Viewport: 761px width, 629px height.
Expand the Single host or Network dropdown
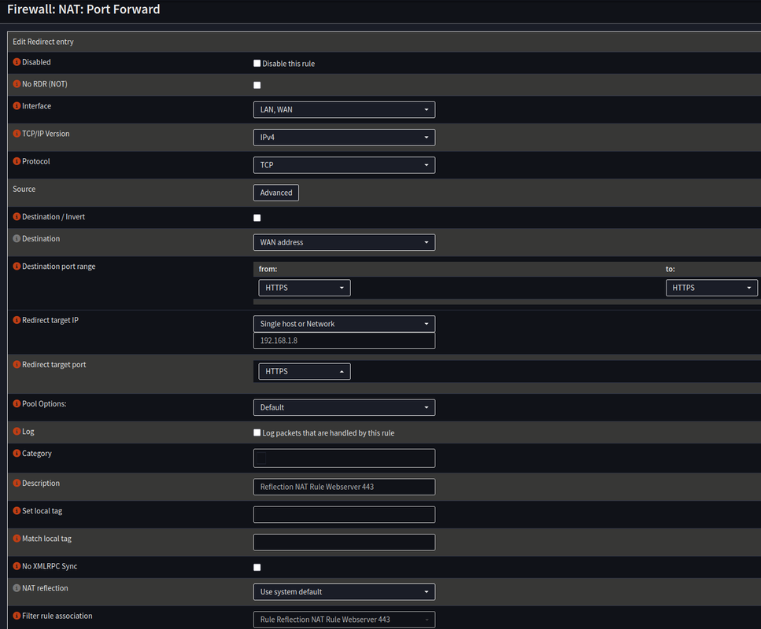[344, 324]
